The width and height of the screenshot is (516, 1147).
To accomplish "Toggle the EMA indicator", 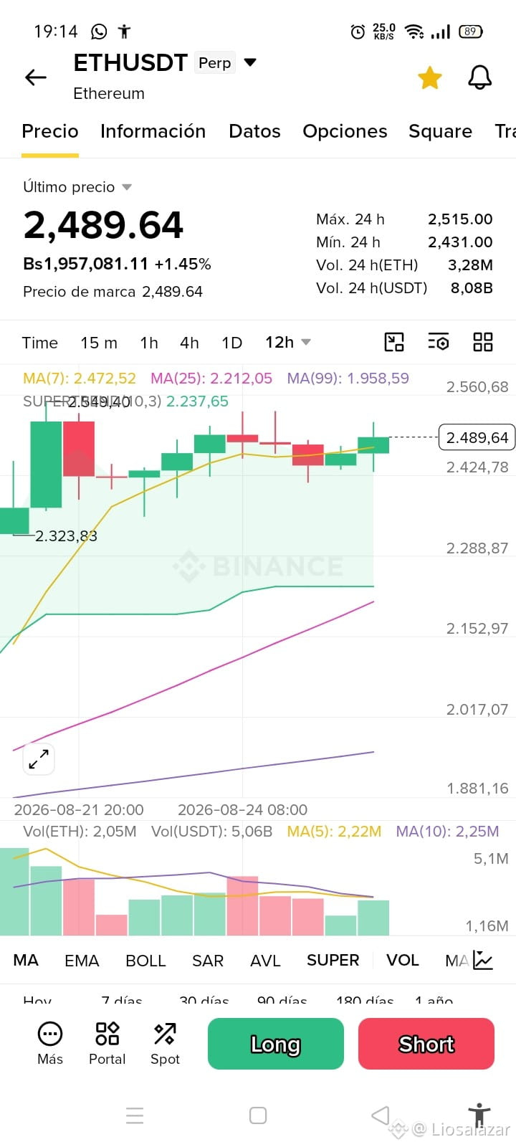I will [x=82, y=960].
